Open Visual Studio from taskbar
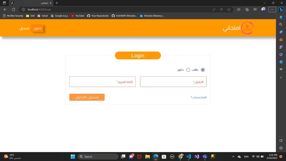The width and height of the screenshot is (286, 161). click(197, 157)
